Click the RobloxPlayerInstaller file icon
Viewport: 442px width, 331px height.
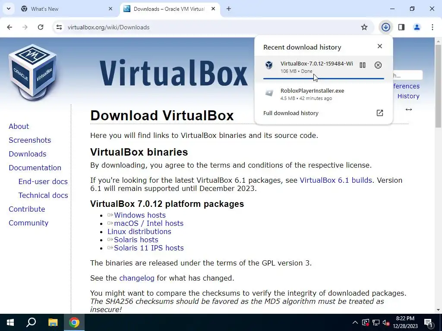(x=269, y=93)
